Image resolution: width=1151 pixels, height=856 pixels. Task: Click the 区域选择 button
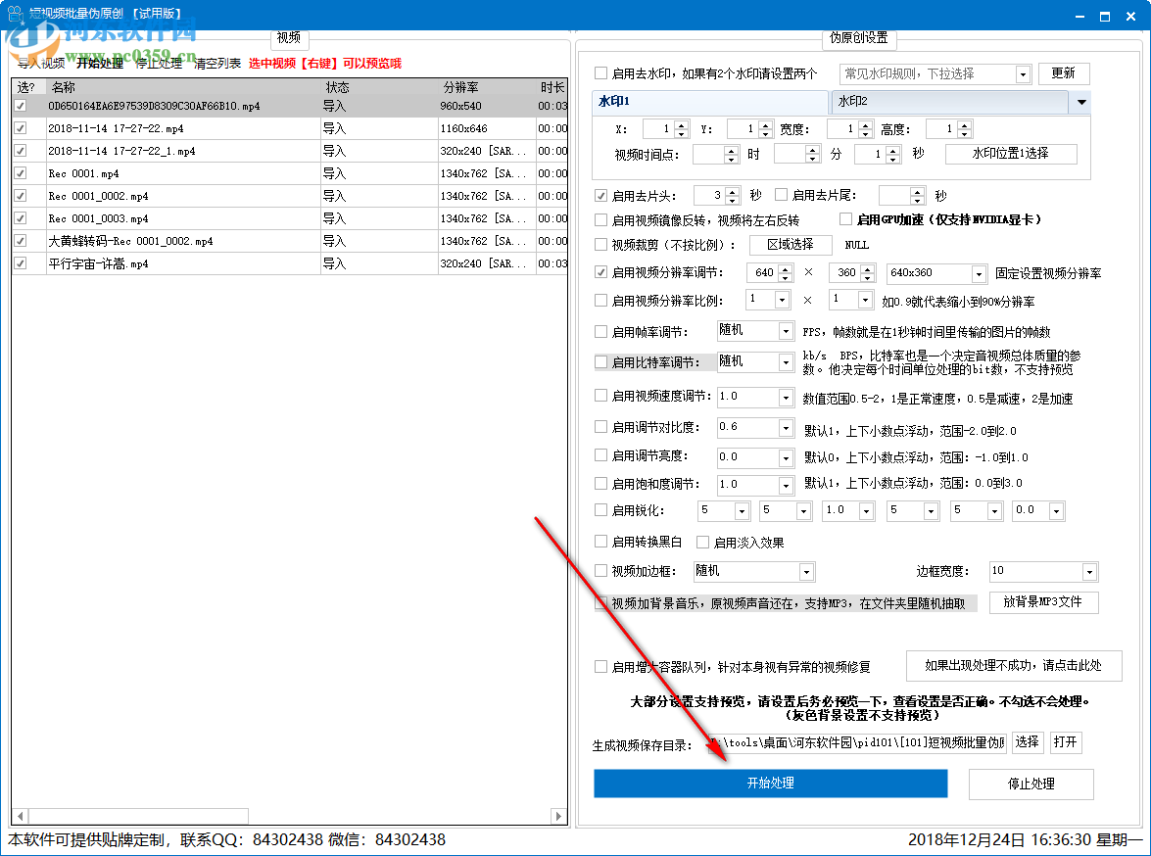click(791, 245)
